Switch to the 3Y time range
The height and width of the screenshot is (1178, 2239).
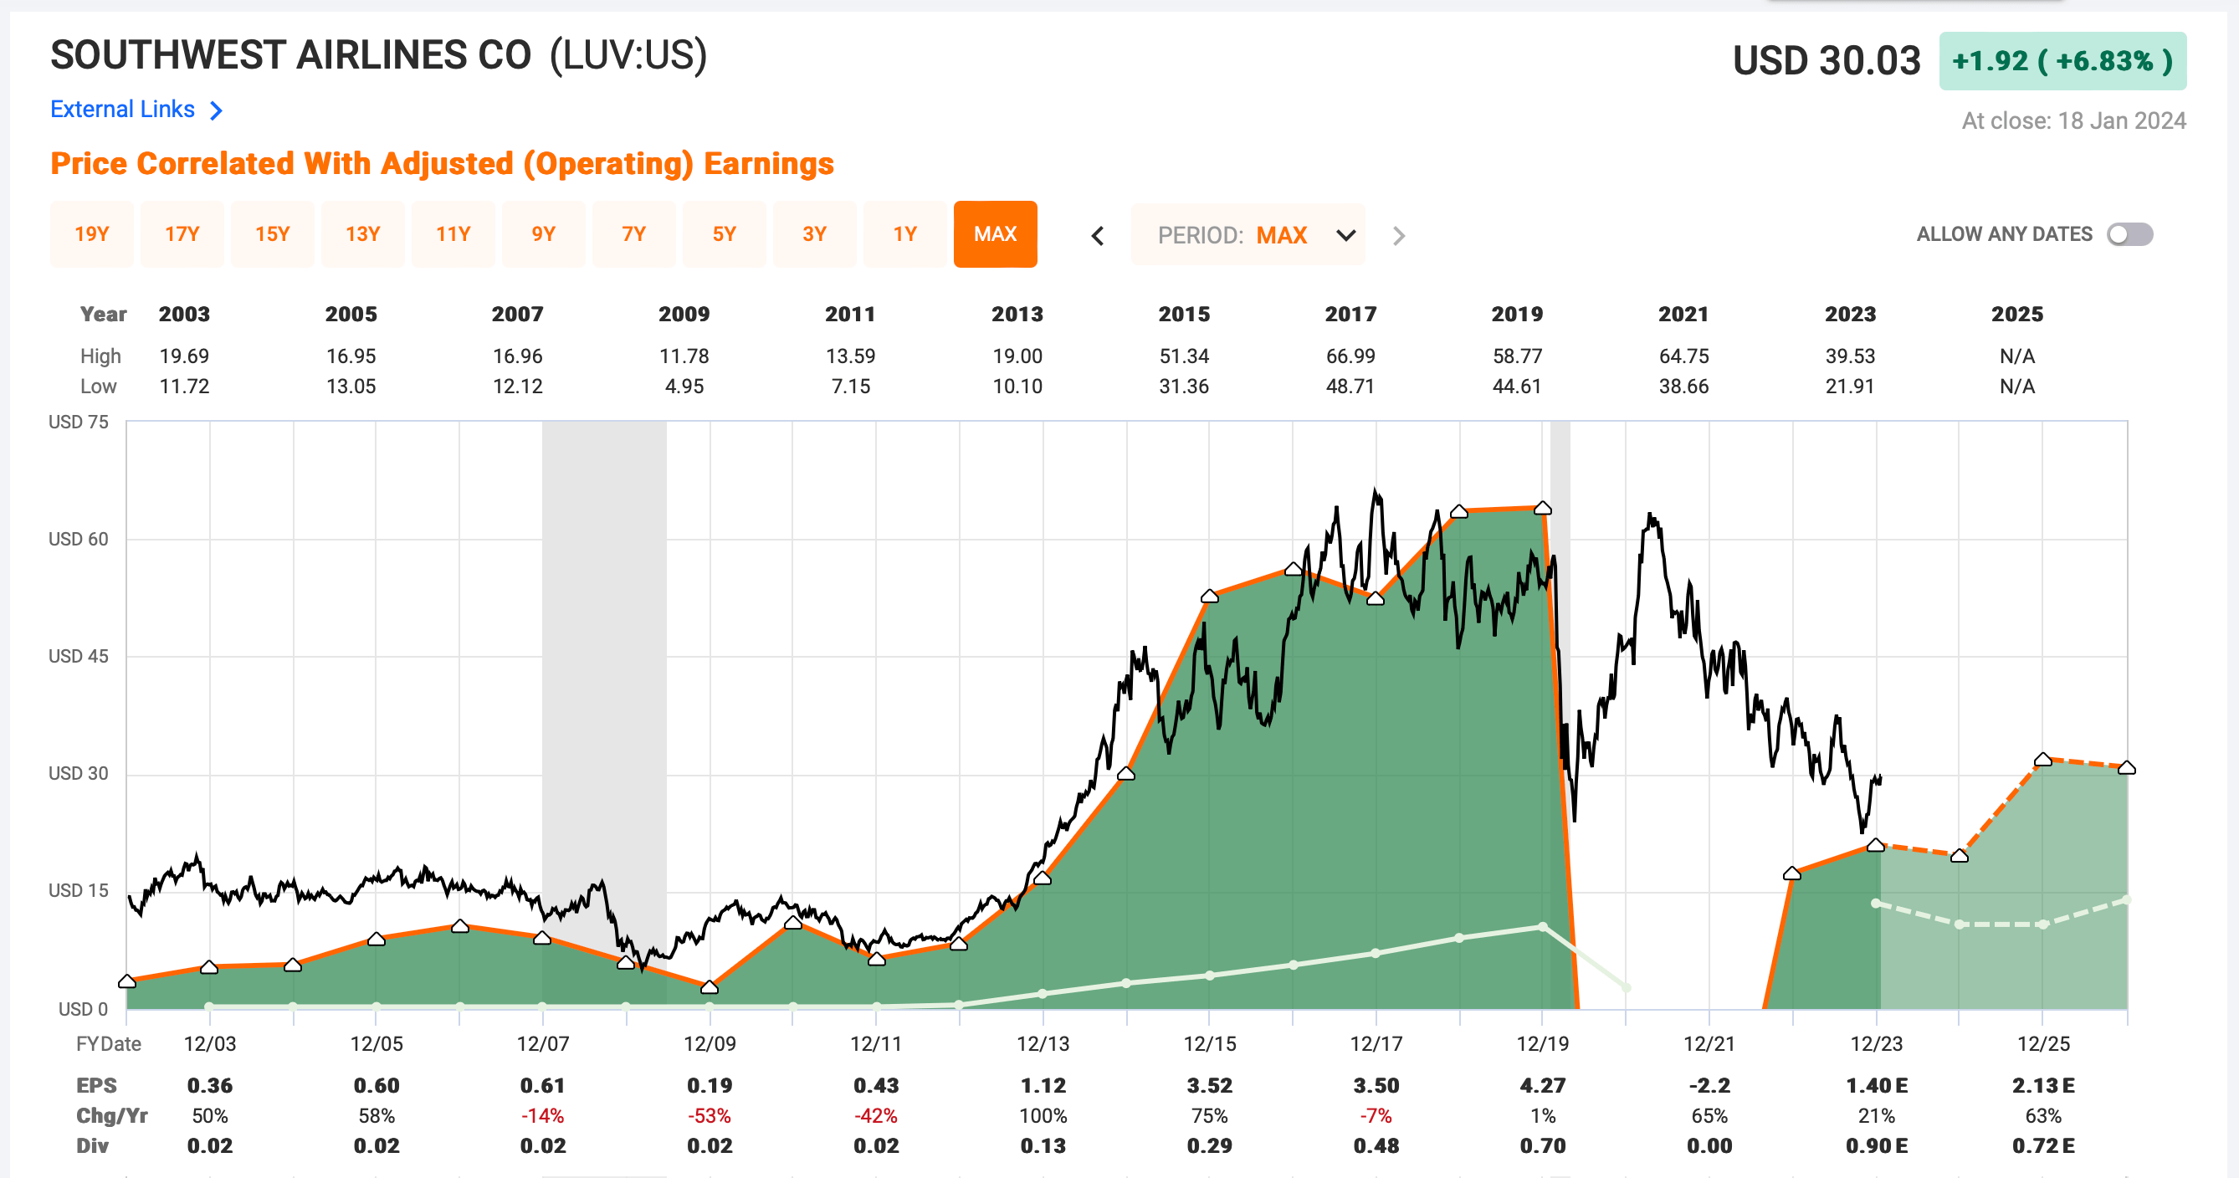coord(815,234)
